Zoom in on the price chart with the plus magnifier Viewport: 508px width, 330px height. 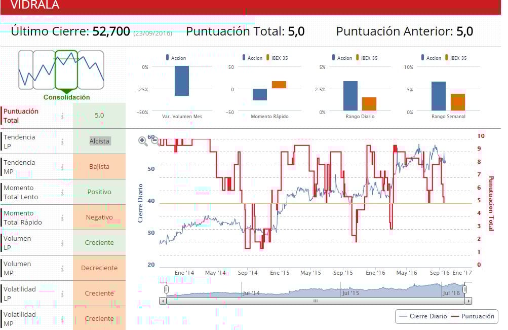point(142,141)
